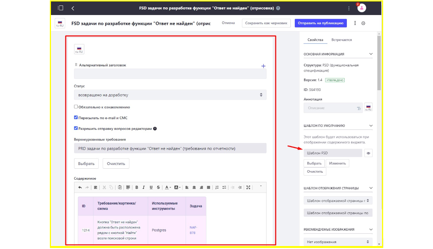Open 'Шаблон отображаемой страницы' select dropdown
Viewport: 433px width, 249px height.
(338, 201)
